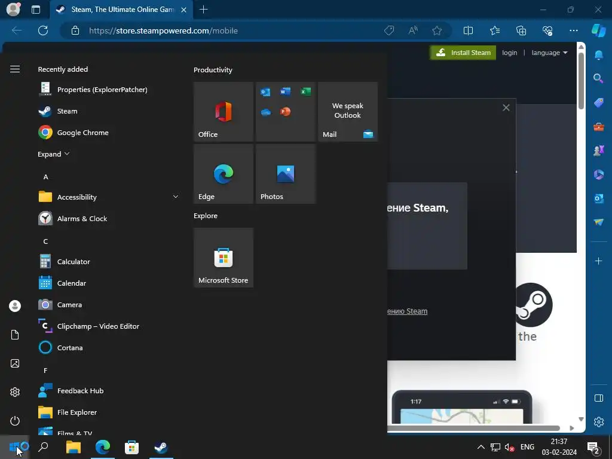This screenshot has height=459, width=612.
Task: Open the Photos tile
Action: click(x=285, y=174)
